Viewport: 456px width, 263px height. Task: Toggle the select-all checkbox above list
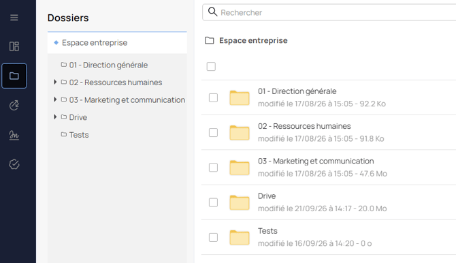(x=211, y=66)
